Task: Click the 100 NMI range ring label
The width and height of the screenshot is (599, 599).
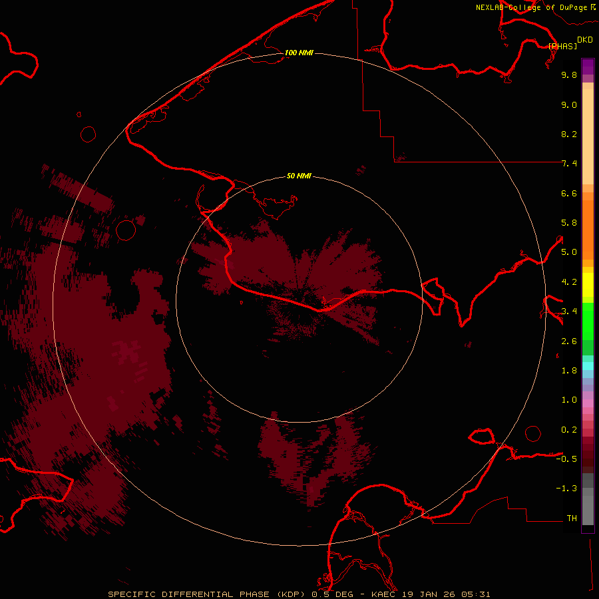Action: pyautogui.click(x=299, y=53)
